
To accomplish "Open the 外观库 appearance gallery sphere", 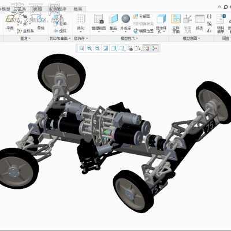I will [x=126, y=19].
